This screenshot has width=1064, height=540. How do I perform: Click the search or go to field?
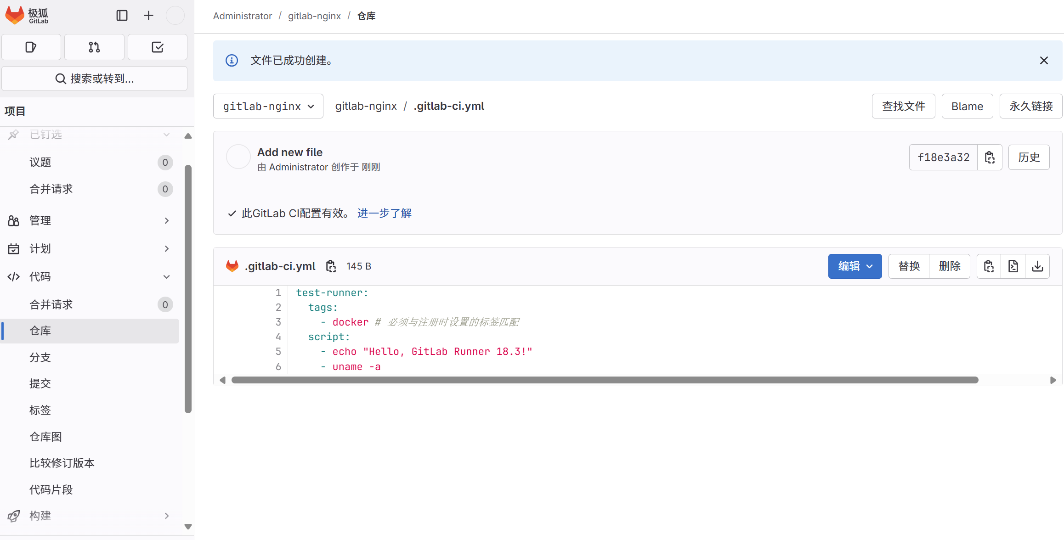94,79
